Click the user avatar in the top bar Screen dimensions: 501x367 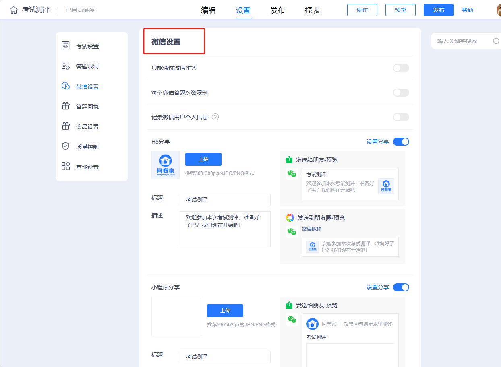pyautogui.click(x=499, y=10)
